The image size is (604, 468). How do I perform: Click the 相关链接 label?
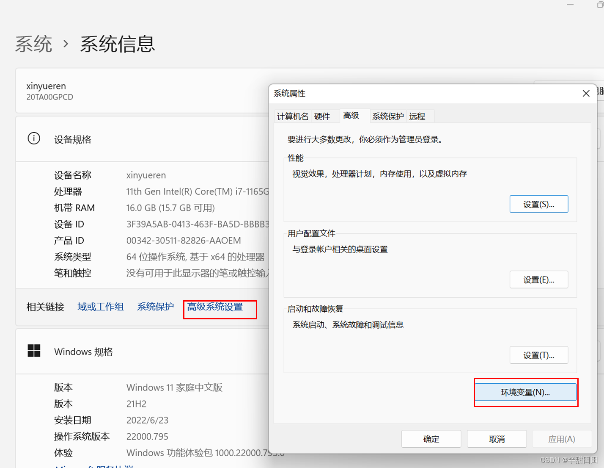tap(45, 307)
